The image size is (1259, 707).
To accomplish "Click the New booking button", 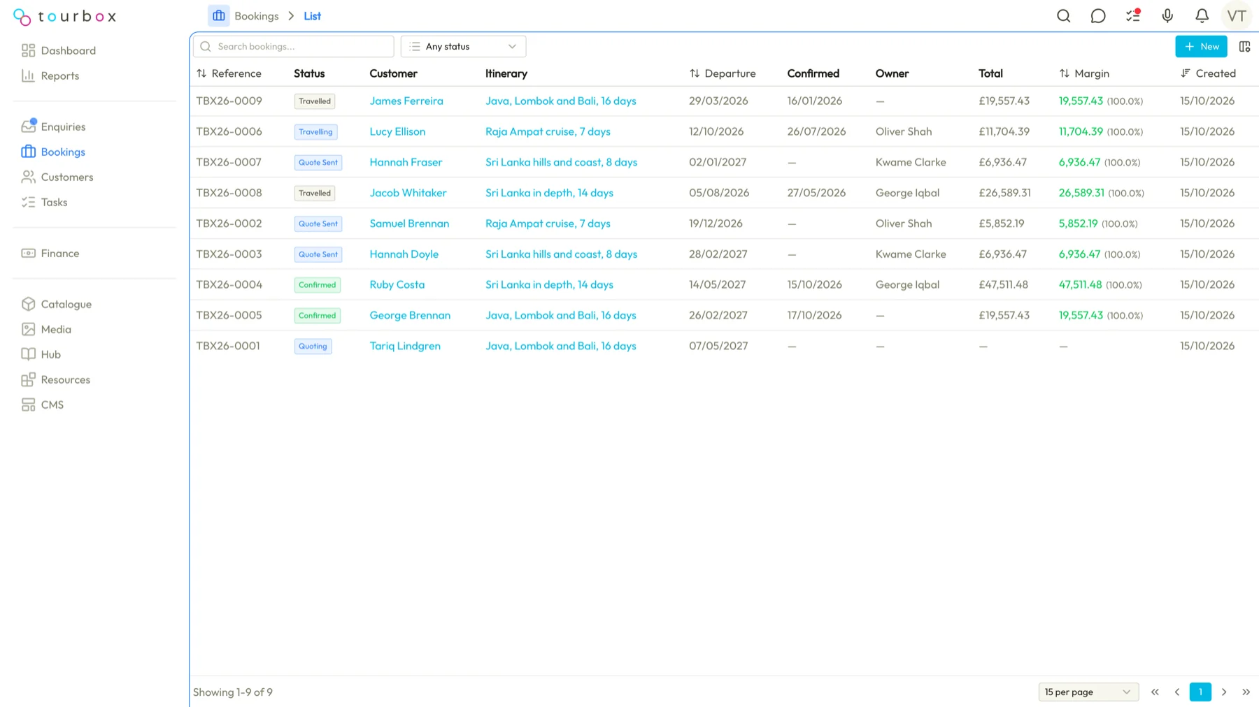I will pyautogui.click(x=1201, y=47).
